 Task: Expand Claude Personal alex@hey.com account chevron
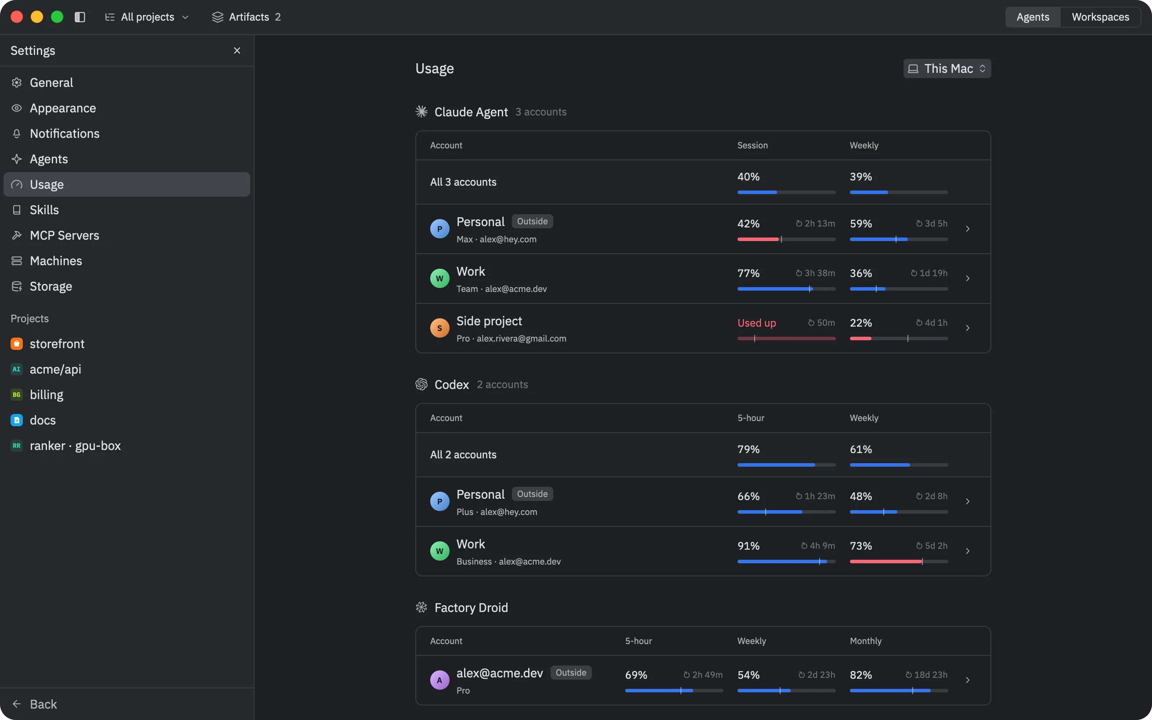[968, 229]
